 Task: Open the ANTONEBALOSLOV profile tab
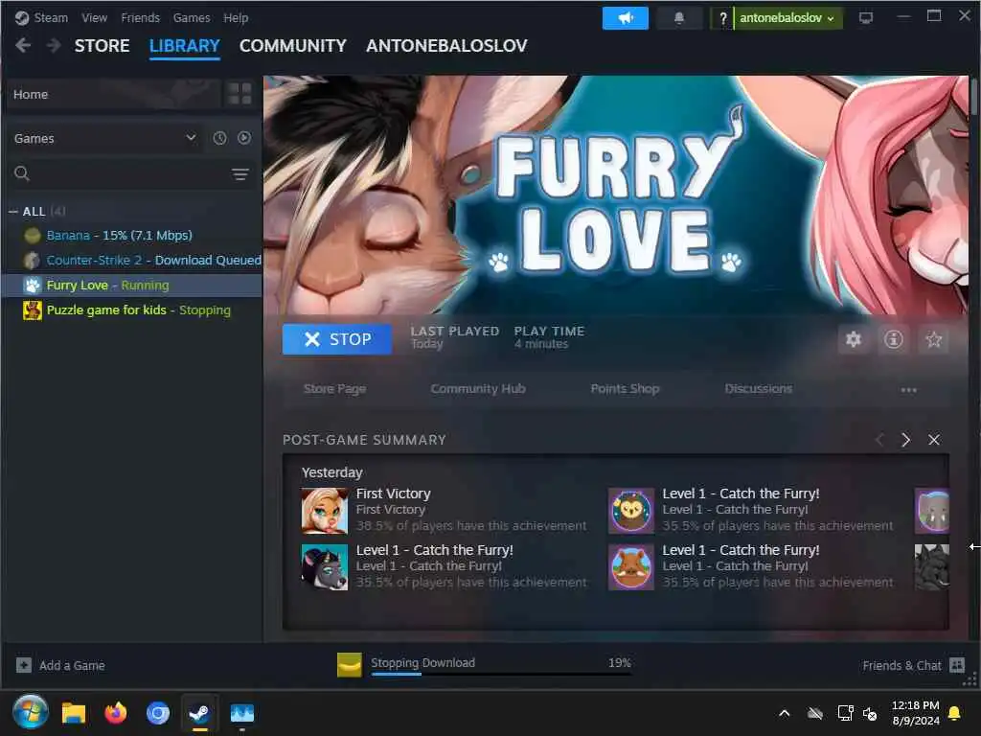pos(446,46)
